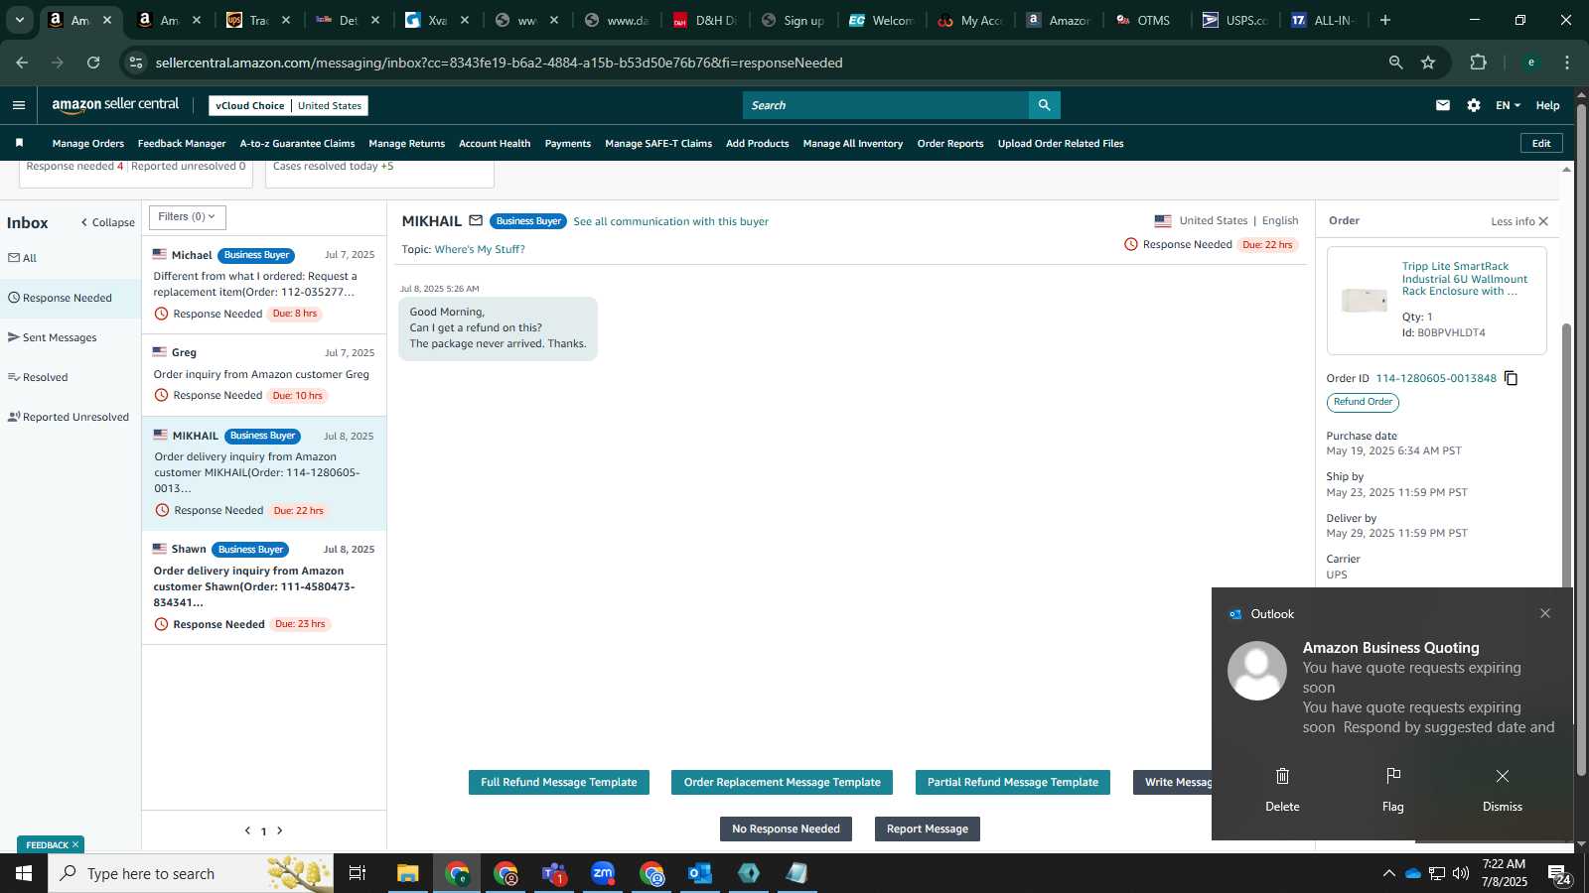Click the FEEDBACK tab at bottom left
Image resolution: width=1589 pixels, height=893 pixels.
click(x=51, y=844)
